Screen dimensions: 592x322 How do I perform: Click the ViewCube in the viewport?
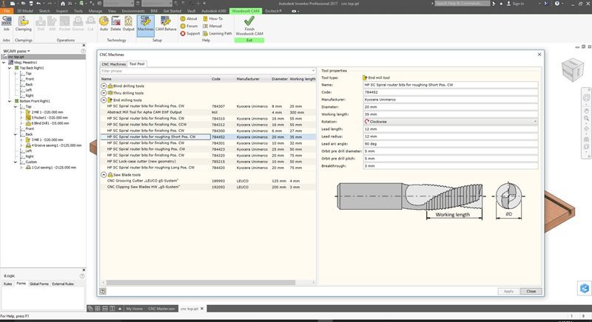572,69
